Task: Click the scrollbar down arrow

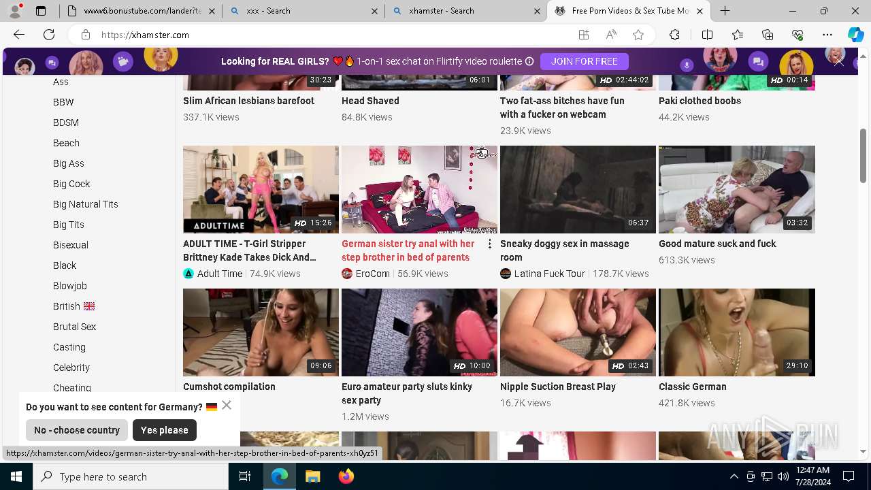Action: (x=863, y=452)
